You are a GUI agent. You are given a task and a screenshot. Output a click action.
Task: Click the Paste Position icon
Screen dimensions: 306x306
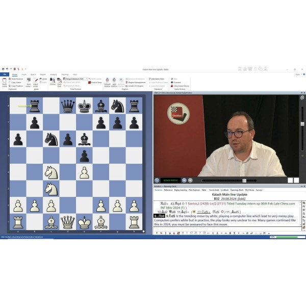10,79
